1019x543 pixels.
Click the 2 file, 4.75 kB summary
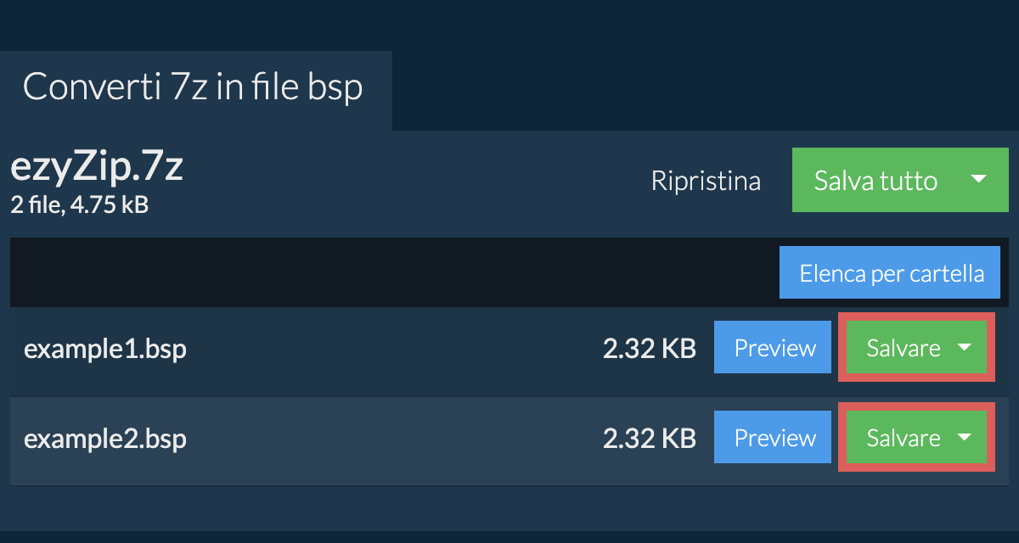click(x=79, y=204)
